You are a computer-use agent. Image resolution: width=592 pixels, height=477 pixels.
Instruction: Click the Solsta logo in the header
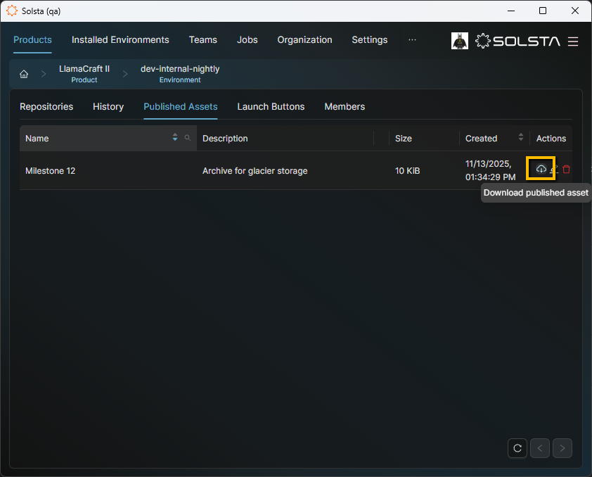click(517, 41)
